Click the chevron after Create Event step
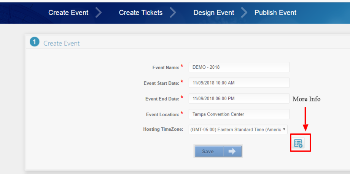Viewport: 350px width, 174px height. click(x=99, y=13)
